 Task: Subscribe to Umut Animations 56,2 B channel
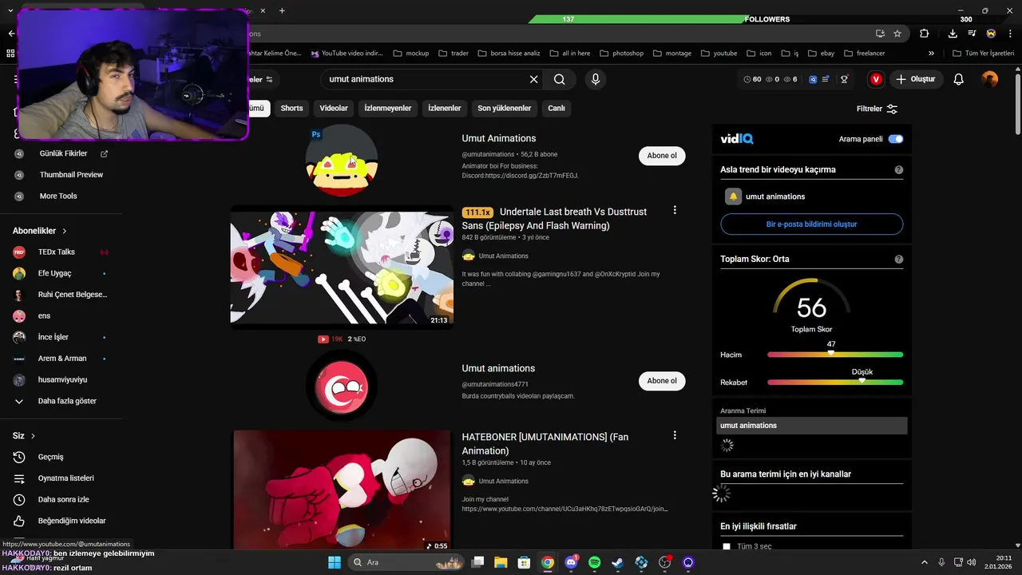tap(662, 156)
